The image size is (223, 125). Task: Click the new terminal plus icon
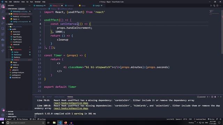coord(208,97)
